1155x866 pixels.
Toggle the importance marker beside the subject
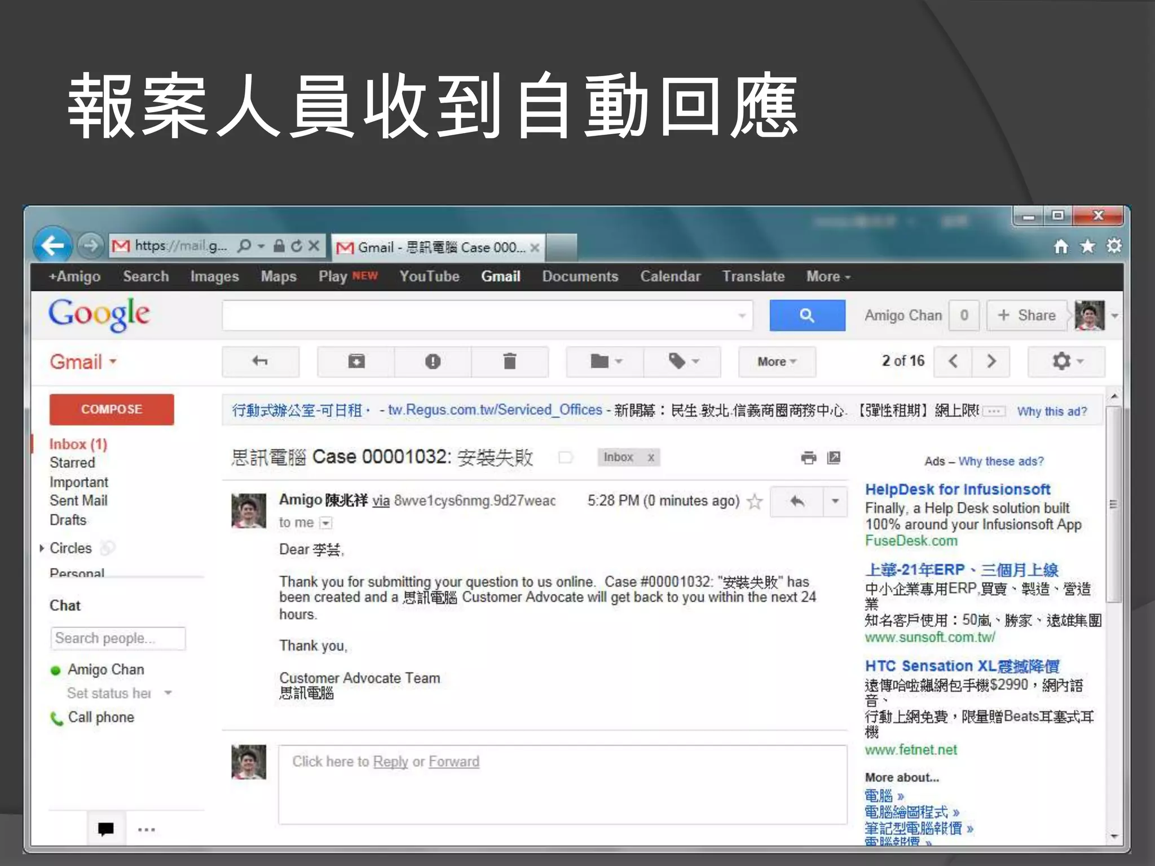(565, 457)
